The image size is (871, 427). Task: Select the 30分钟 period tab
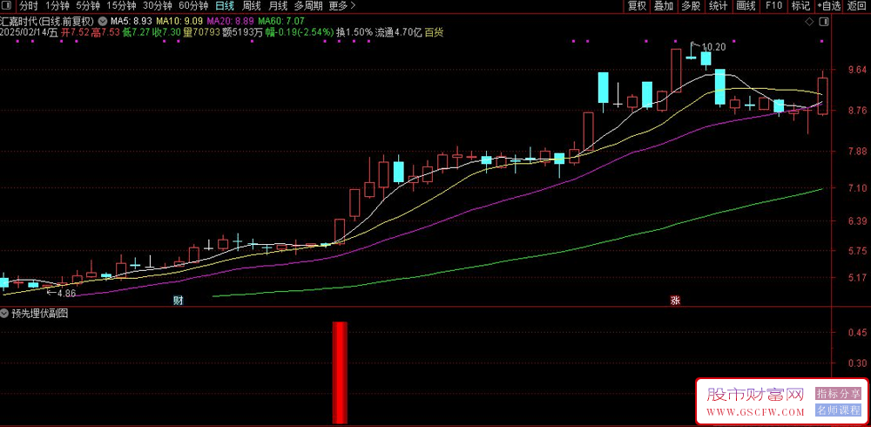pyautogui.click(x=157, y=6)
